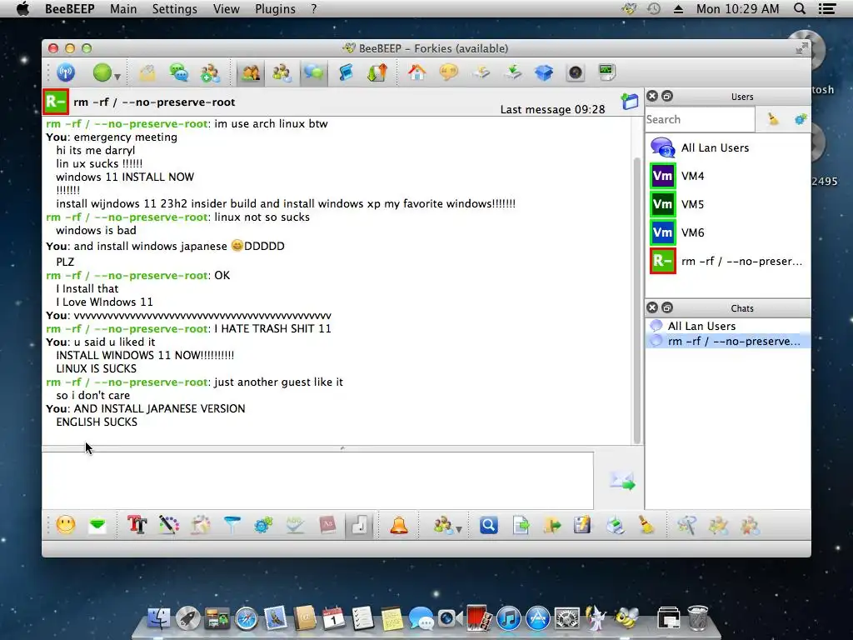Viewport: 853px width, 640px height.
Task: Open the View menu
Action: coord(227,8)
